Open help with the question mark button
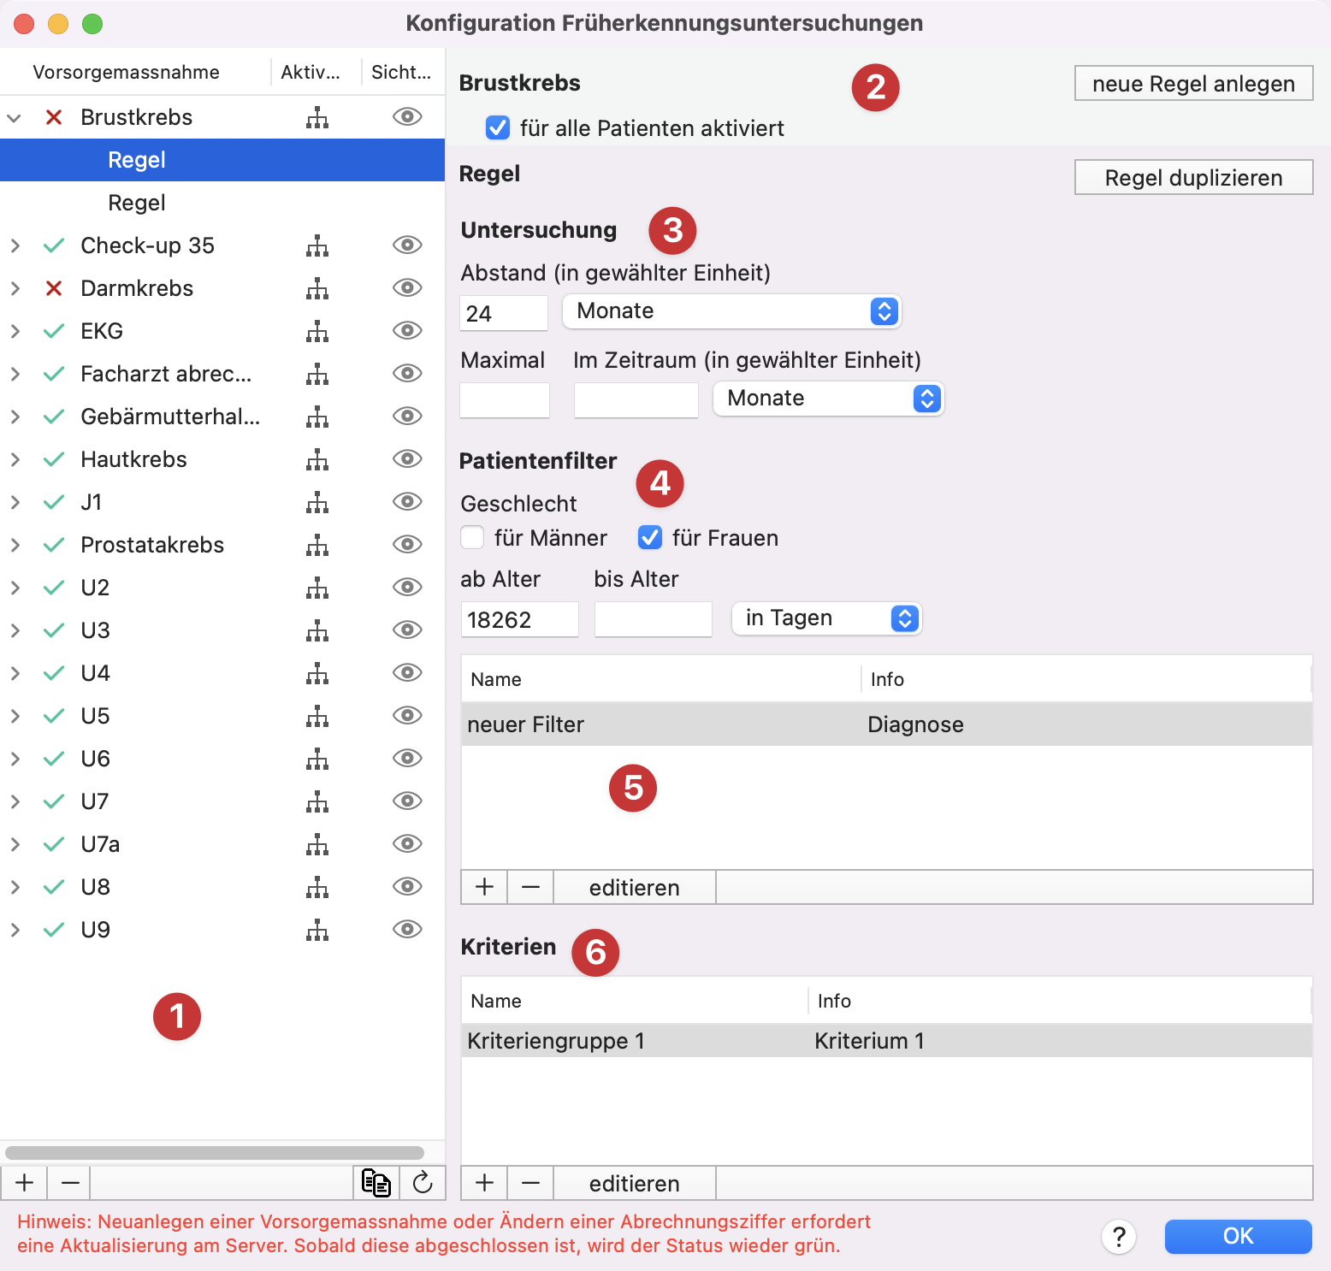The height and width of the screenshot is (1271, 1331). point(1119,1236)
